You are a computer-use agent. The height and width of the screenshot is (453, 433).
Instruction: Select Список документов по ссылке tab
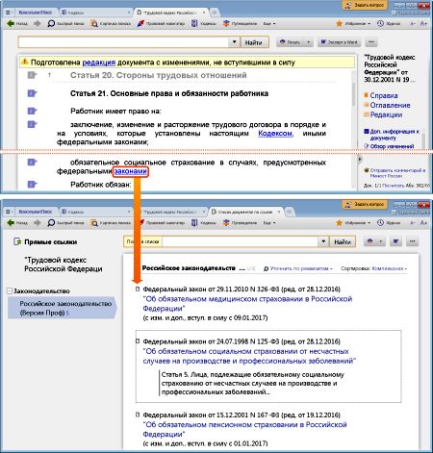245,212
